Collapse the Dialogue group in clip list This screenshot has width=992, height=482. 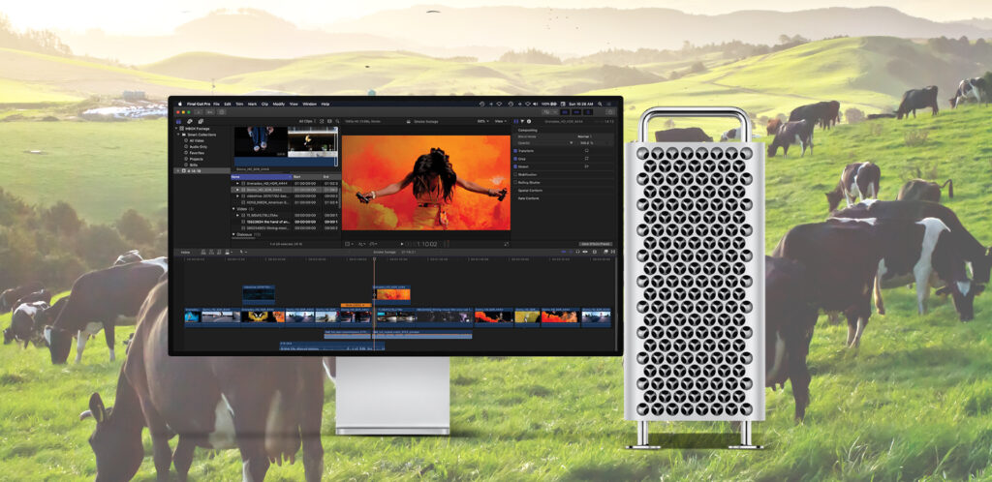click(233, 234)
